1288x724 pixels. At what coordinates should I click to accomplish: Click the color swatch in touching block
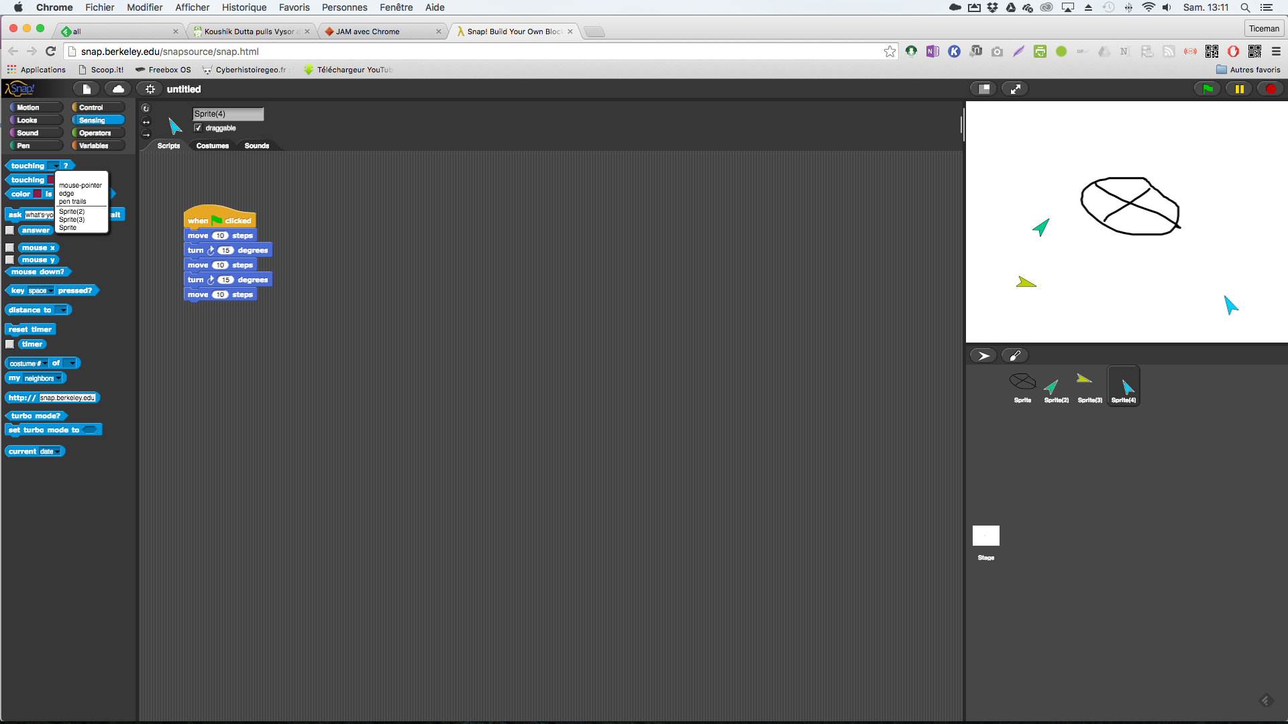pos(51,180)
